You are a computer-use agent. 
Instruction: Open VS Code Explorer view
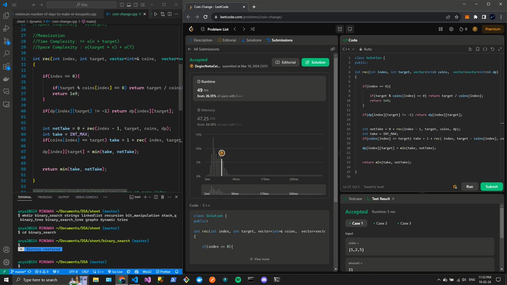tap(6, 16)
